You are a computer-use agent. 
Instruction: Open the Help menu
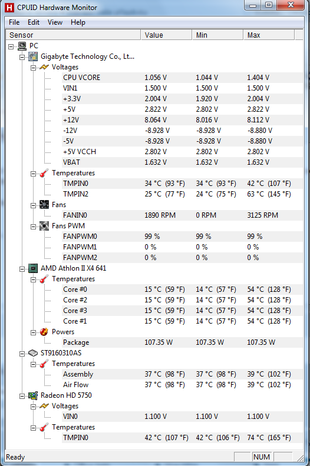(x=78, y=22)
